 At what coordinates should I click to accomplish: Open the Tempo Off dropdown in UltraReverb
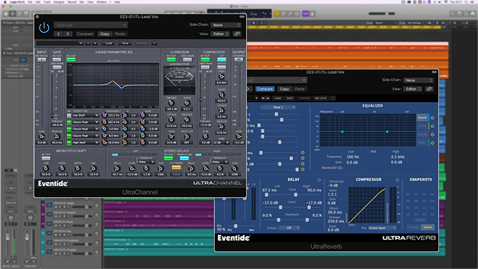click(x=290, y=228)
